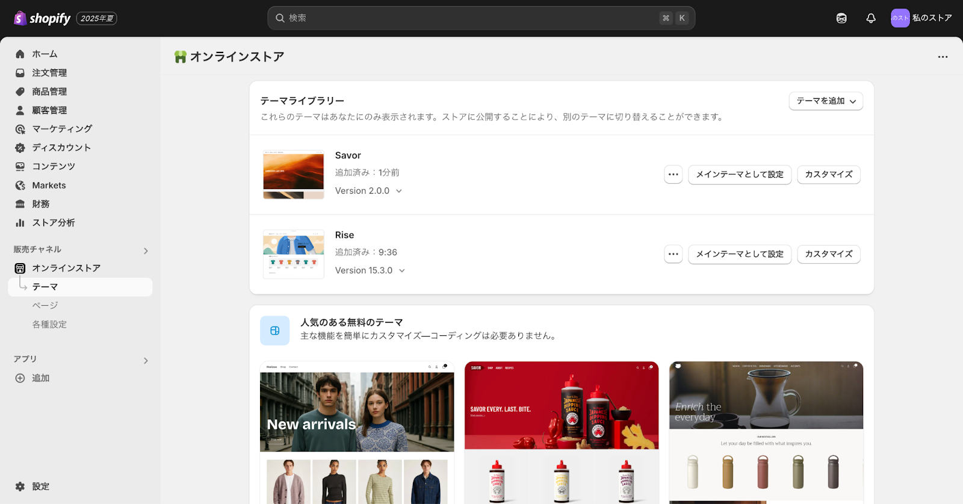This screenshot has width=963, height=504.
Task: Click the 追加 plus circle icon
Action: [x=20, y=378]
